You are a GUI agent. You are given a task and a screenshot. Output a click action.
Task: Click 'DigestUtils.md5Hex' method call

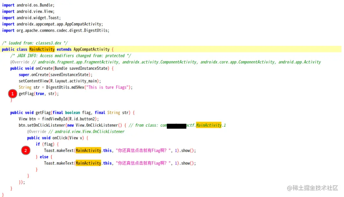65,87
